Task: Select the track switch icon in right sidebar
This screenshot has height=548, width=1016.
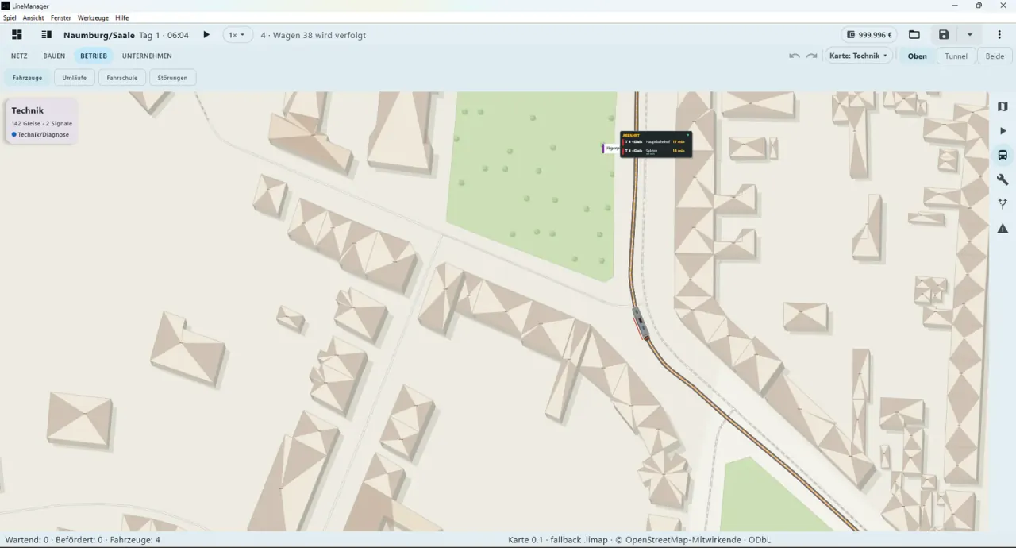Action: point(1003,204)
